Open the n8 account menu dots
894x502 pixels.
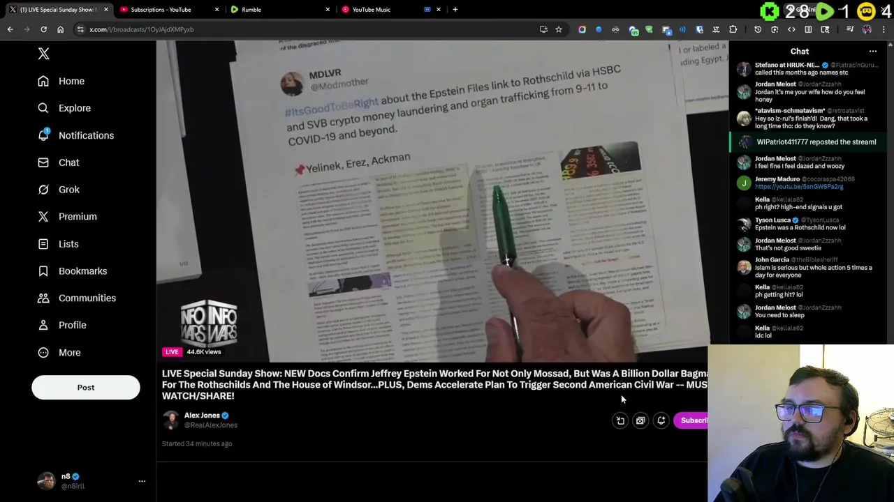(142, 481)
